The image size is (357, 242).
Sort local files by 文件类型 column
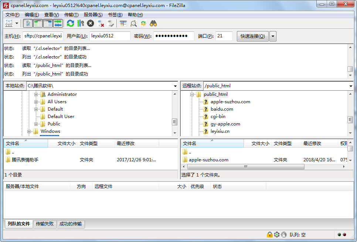pos(96,143)
